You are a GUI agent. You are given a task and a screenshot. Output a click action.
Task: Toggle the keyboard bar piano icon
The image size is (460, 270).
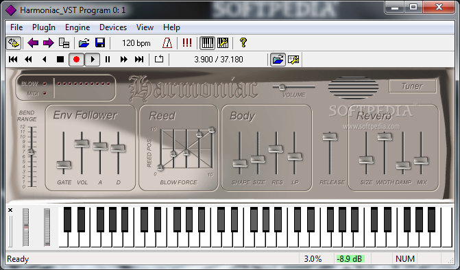[208, 43]
